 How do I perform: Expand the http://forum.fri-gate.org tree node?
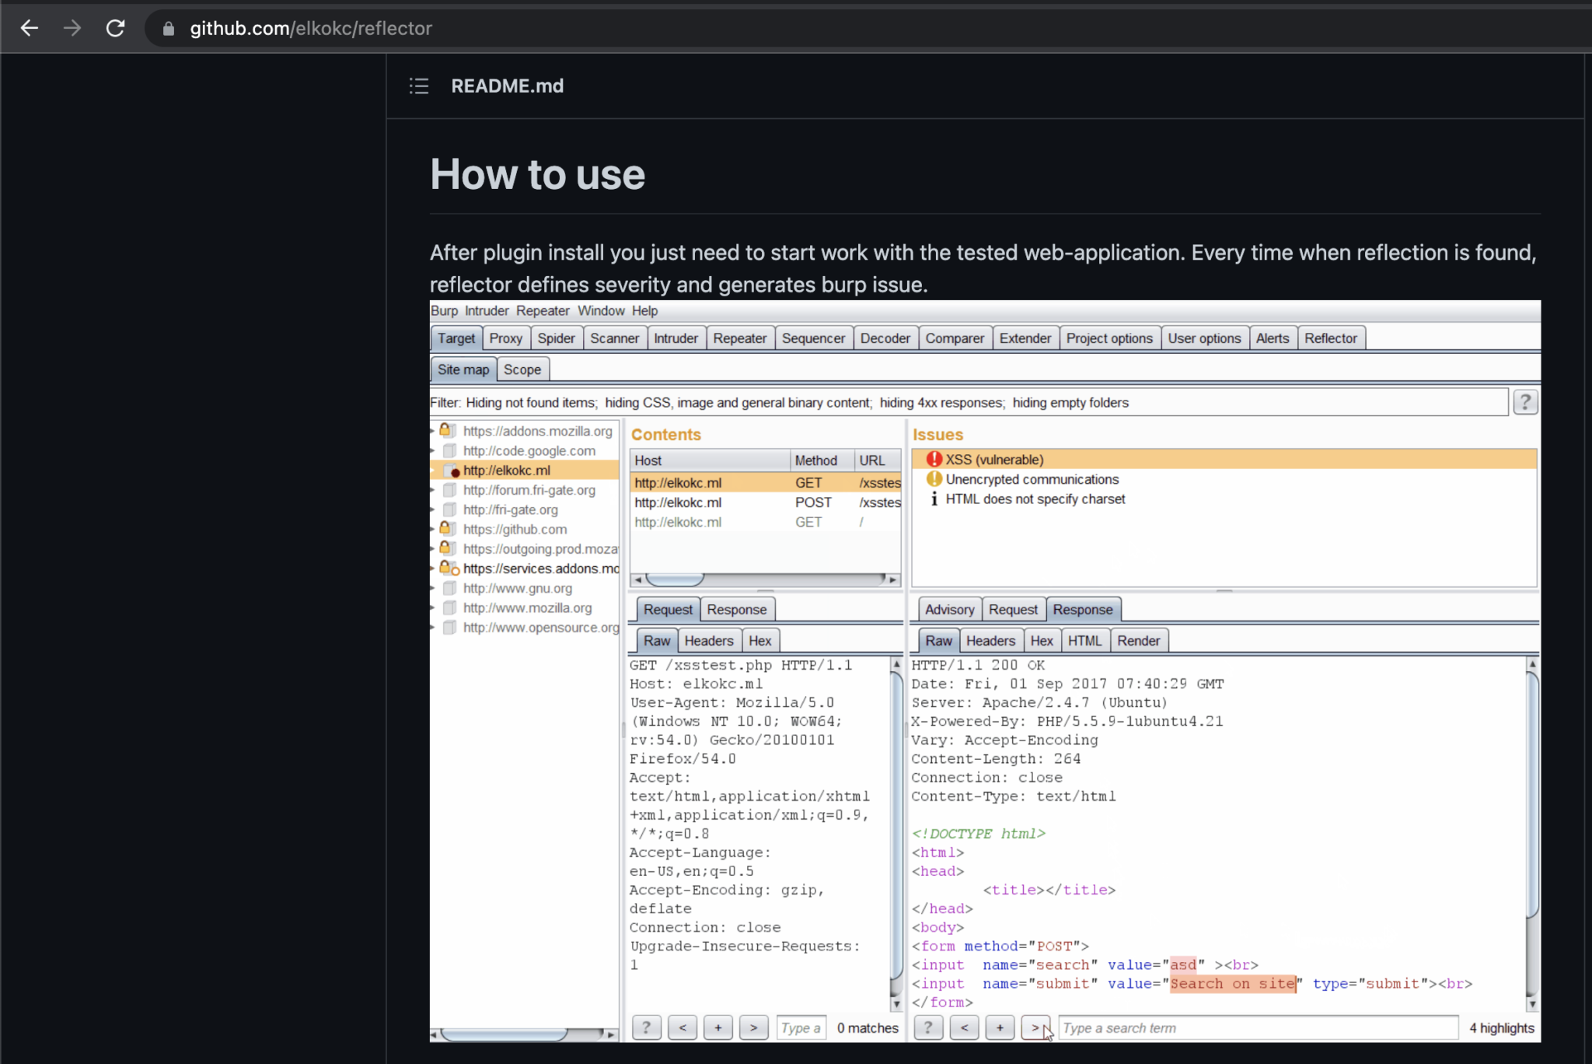(x=433, y=490)
